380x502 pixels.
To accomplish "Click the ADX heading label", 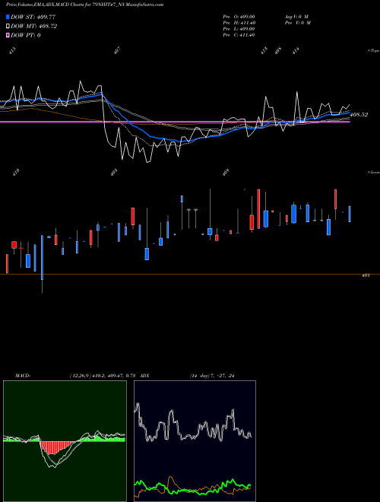I will coord(144,376).
